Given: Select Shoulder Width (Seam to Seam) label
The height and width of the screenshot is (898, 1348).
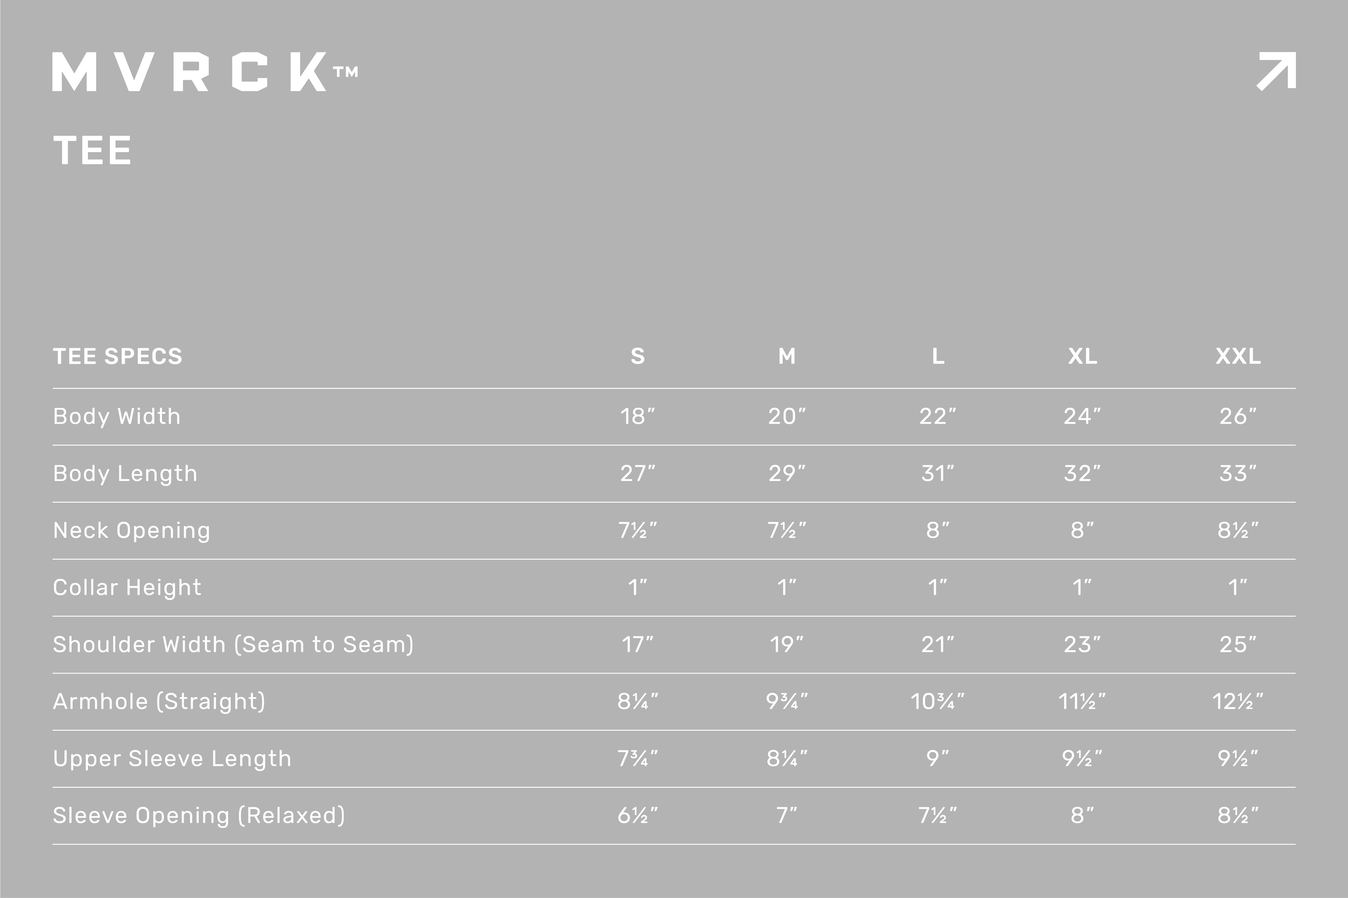Looking at the screenshot, I should (x=233, y=645).
